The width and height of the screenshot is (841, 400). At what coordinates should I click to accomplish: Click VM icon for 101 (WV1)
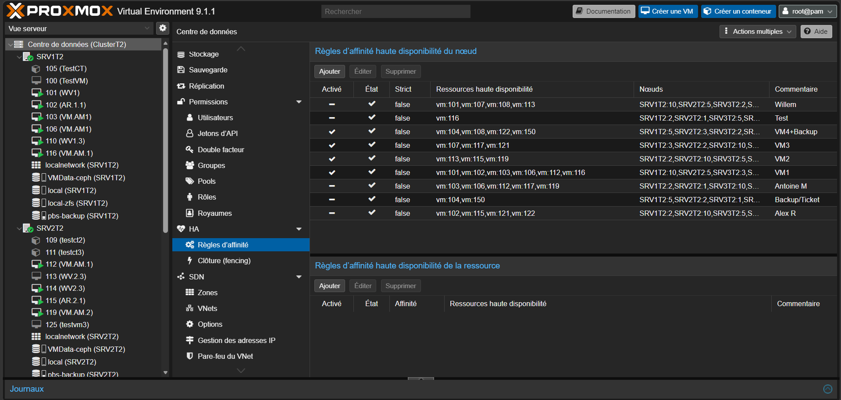pyautogui.click(x=37, y=93)
